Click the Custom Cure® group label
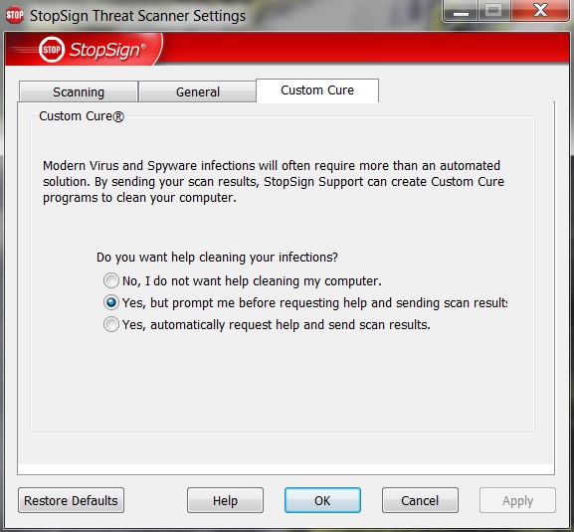The width and height of the screenshot is (574, 532). tap(82, 116)
